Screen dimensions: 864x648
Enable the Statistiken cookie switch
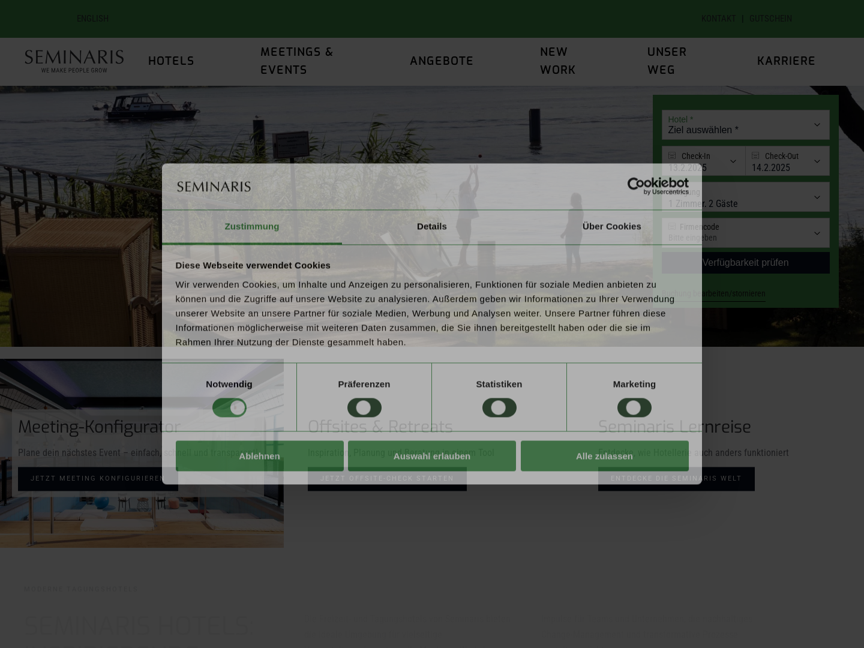point(499,408)
